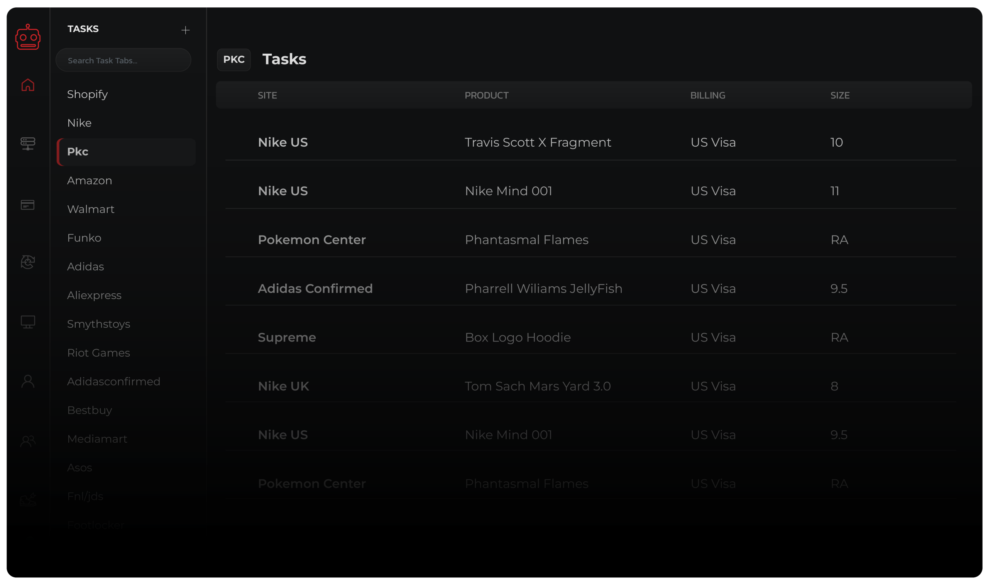Select the Travis Scott X Fragment task
988x582 pixels.
coord(538,142)
